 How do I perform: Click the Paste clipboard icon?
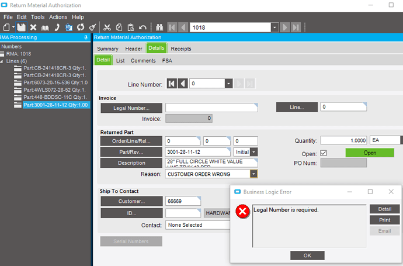click(131, 27)
